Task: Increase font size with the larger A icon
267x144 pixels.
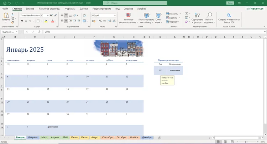Action: 51,15
